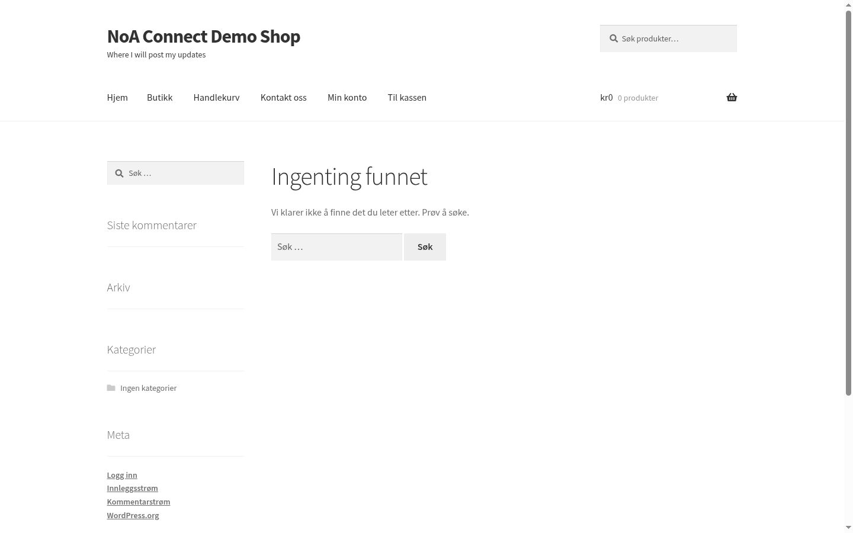853x533 pixels.
Task: Follow the Logg inn link
Action: point(122,475)
